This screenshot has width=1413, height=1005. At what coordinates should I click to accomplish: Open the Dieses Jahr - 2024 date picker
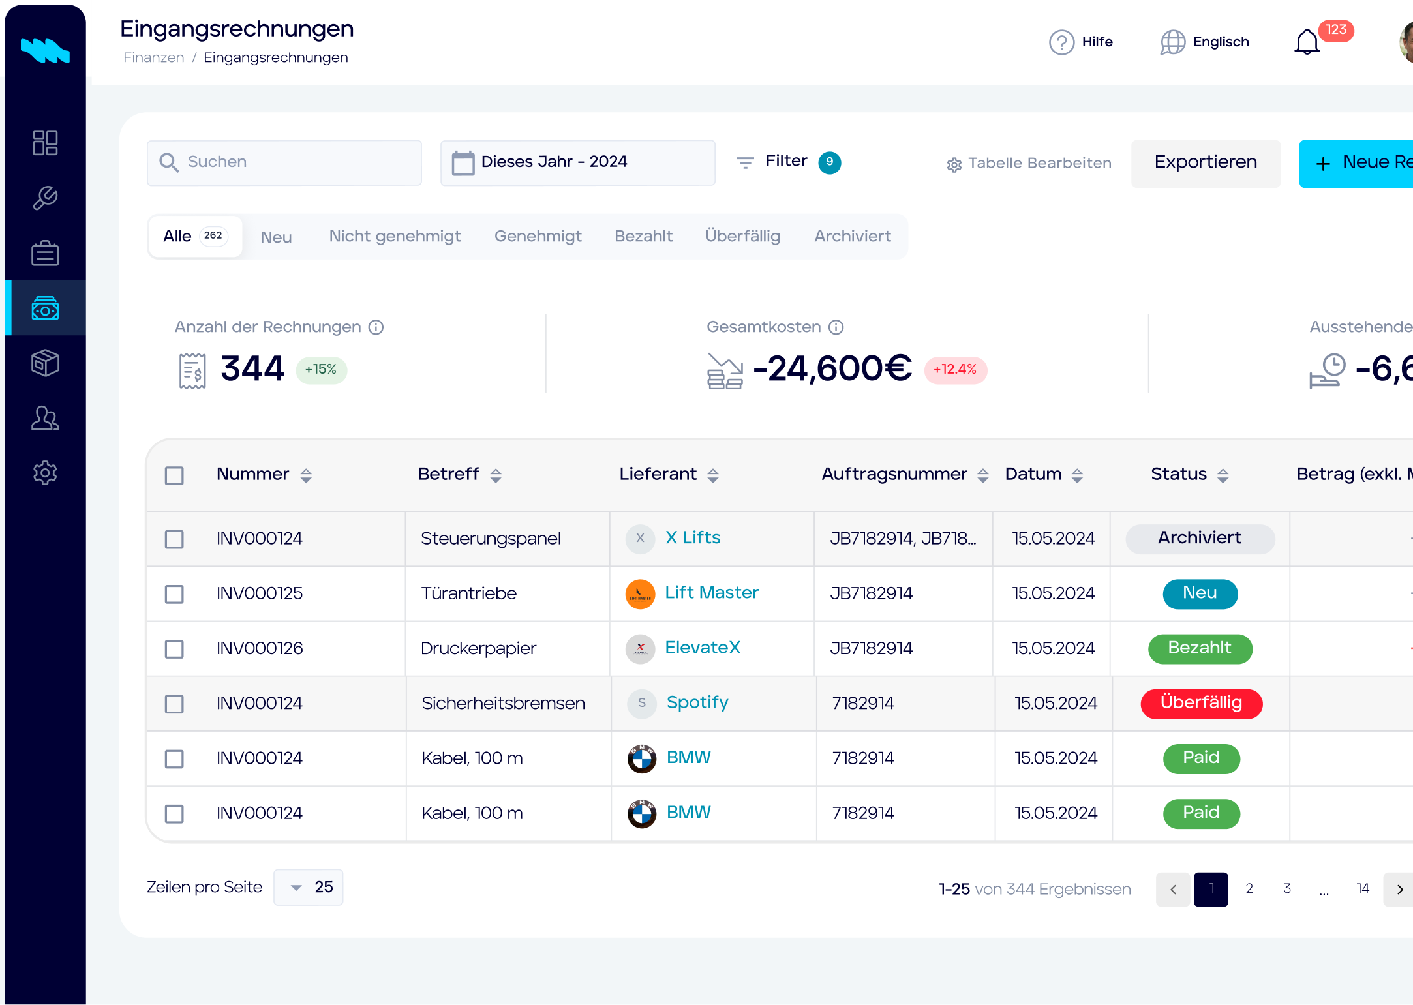click(577, 162)
